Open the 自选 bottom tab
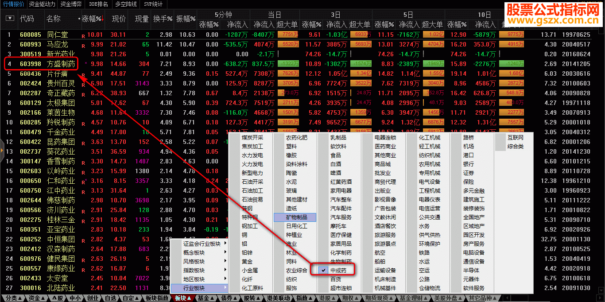 [110, 298]
